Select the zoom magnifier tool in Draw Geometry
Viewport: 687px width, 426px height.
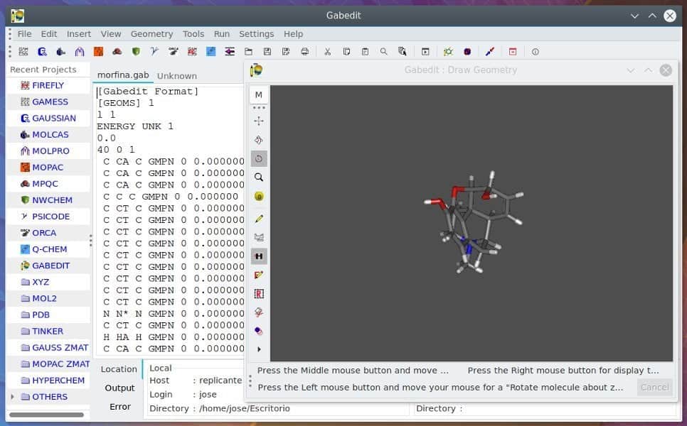click(258, 177)
